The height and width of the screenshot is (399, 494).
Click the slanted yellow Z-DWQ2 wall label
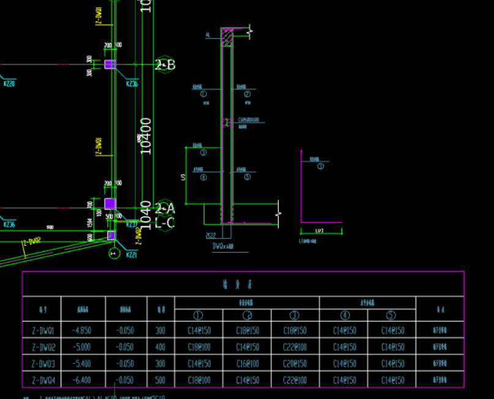click(32, 241)
